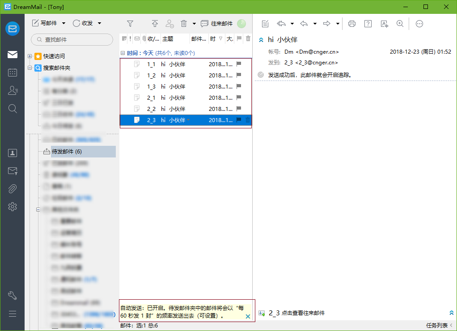Toggle the flag on the 1_3 message
Screen dimensions: 457x331
pyautogui.click(x=239, y=86)
